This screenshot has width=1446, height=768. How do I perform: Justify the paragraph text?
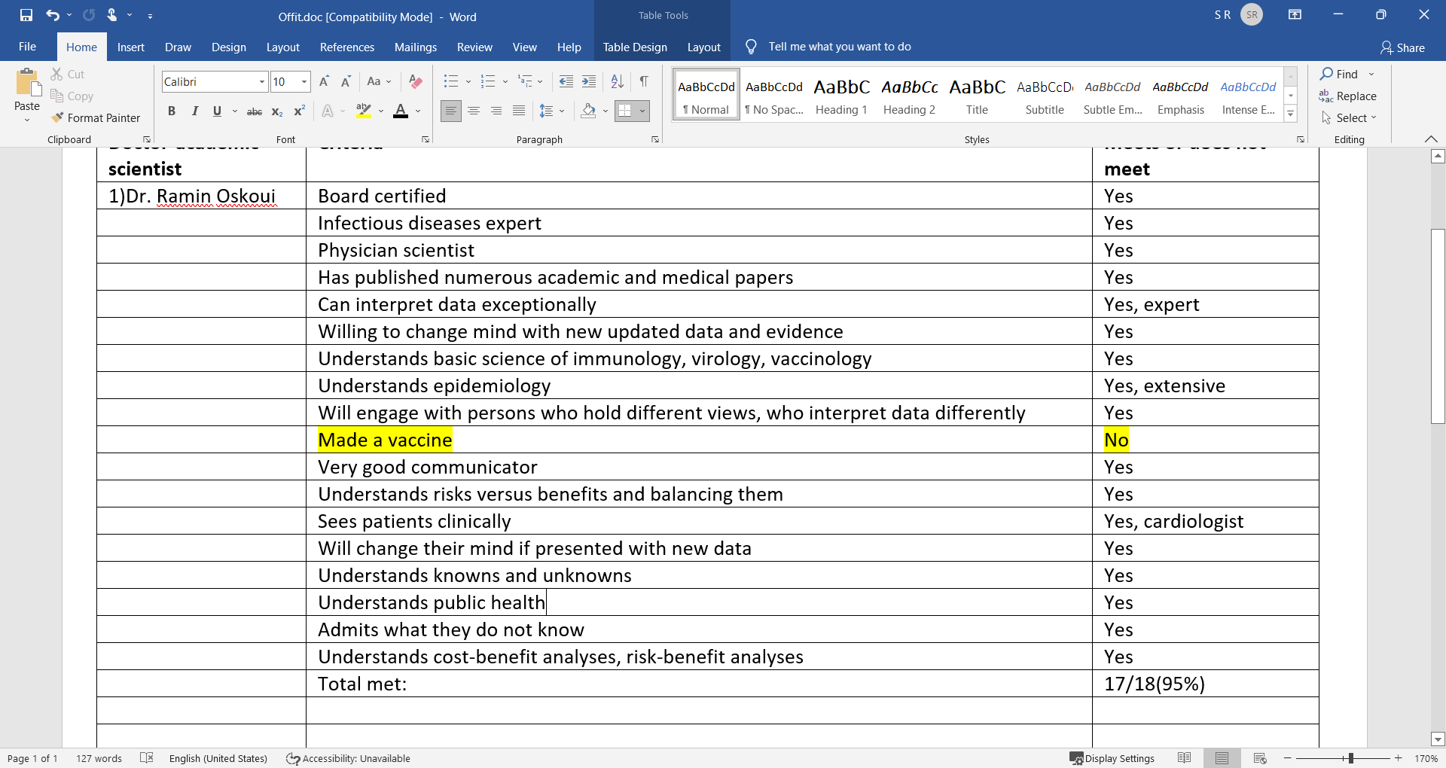(519, 111)
